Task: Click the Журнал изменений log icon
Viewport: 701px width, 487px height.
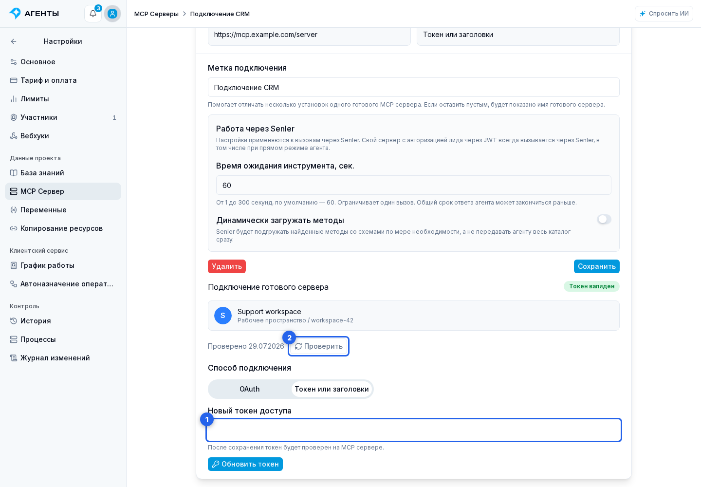Action: point(14,358)
